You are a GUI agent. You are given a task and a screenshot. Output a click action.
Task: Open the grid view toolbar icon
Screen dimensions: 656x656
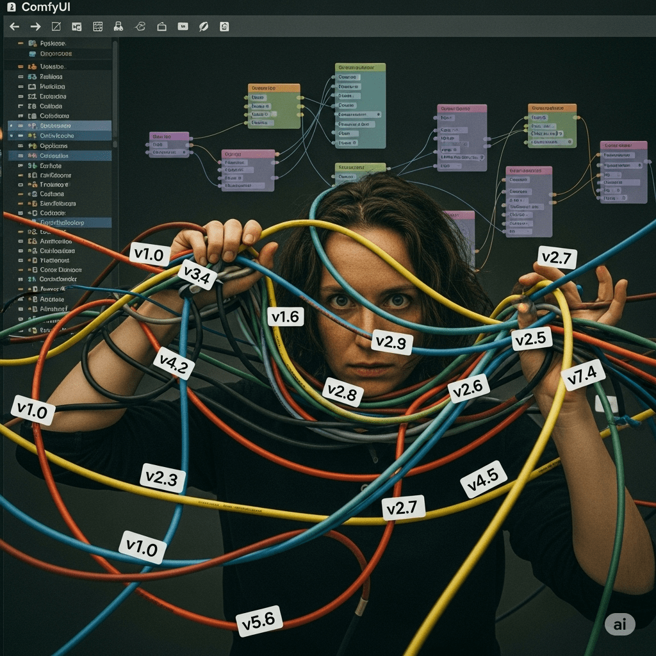point(97,26)
